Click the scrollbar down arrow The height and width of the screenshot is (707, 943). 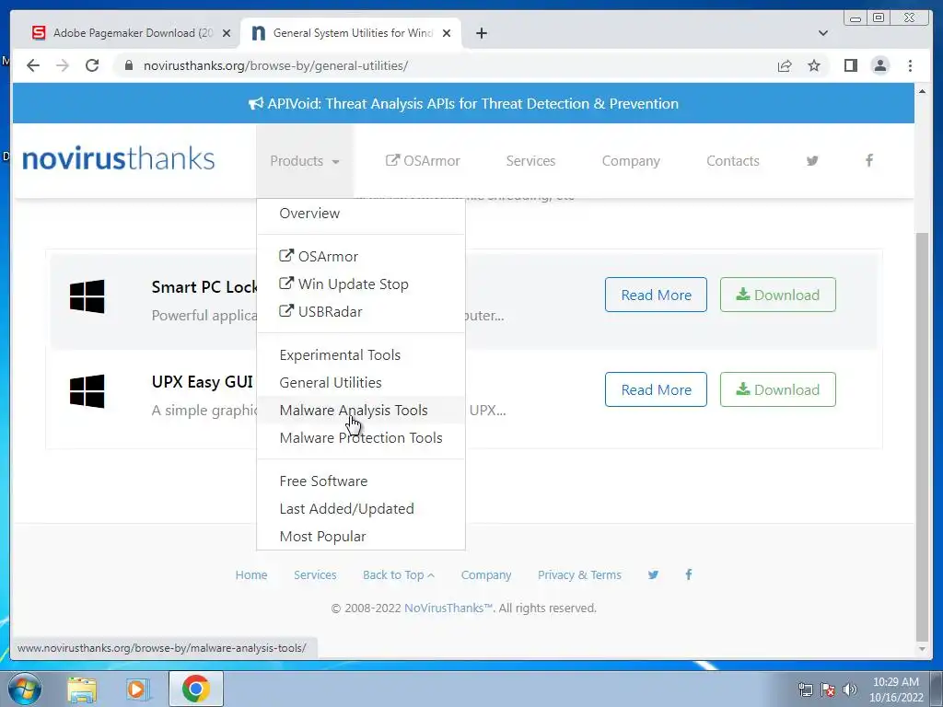922,649
